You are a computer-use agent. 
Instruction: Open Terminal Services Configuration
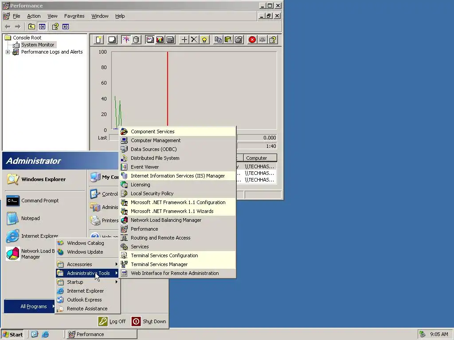tap(177, 255)
